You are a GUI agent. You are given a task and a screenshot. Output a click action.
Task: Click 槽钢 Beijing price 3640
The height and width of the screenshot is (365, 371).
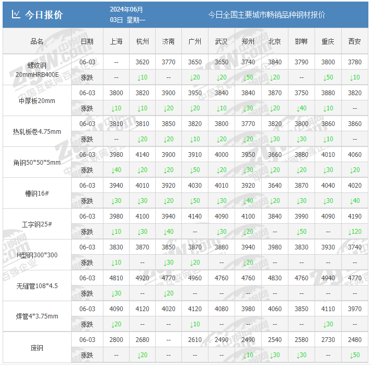pos(275,186)
